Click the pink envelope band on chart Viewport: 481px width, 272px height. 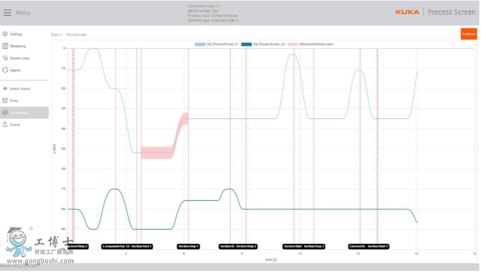(x=158, y=152)
